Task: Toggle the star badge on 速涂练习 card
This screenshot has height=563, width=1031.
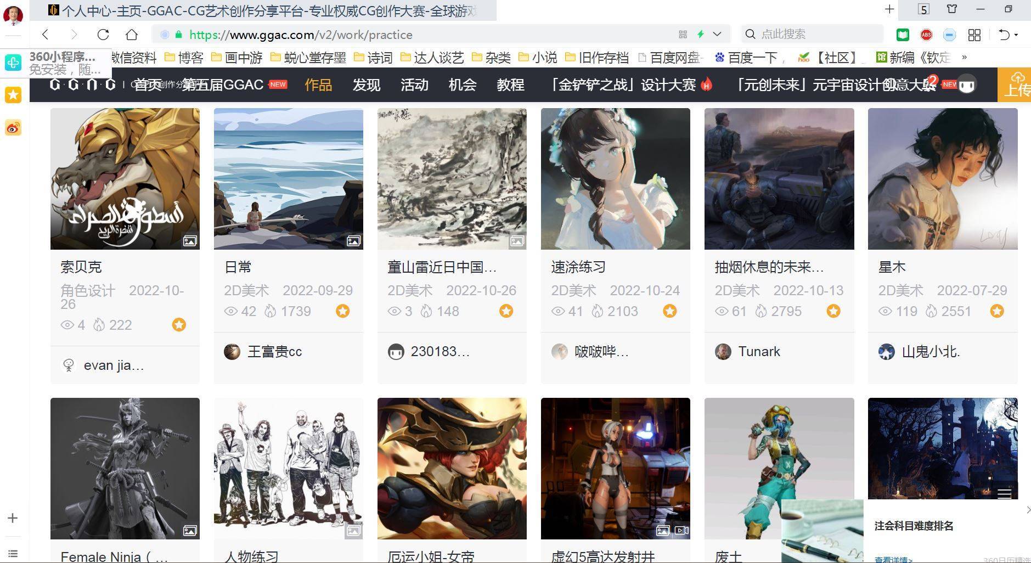Action: (669, 311)
